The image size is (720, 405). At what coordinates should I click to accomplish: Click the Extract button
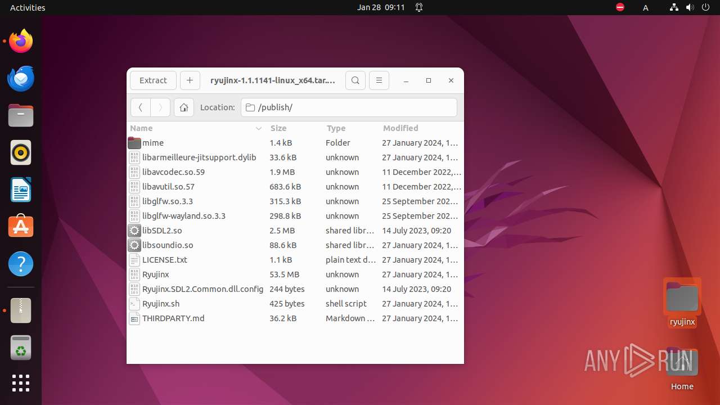[153, 80]
